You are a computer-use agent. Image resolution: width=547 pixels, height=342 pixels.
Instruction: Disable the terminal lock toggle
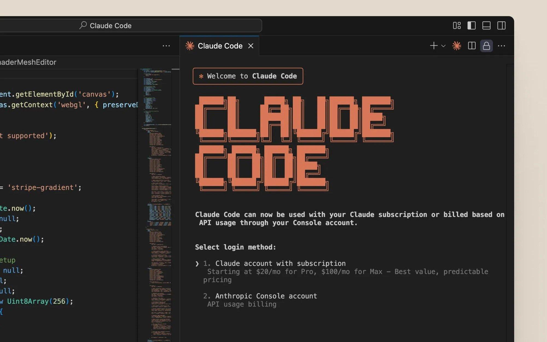click(487, 46)
